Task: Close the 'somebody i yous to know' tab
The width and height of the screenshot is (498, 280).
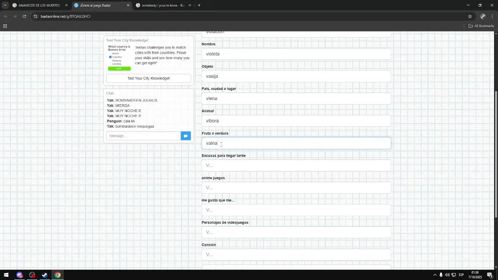Action: pyautogui.click(x=190, y=5)
